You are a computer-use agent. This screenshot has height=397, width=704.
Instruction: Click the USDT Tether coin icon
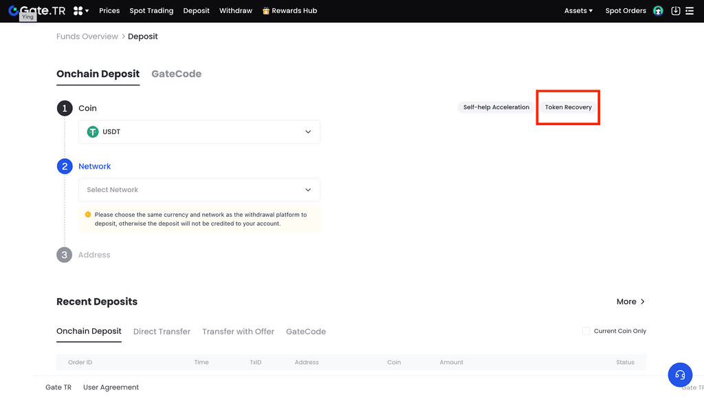93,131
